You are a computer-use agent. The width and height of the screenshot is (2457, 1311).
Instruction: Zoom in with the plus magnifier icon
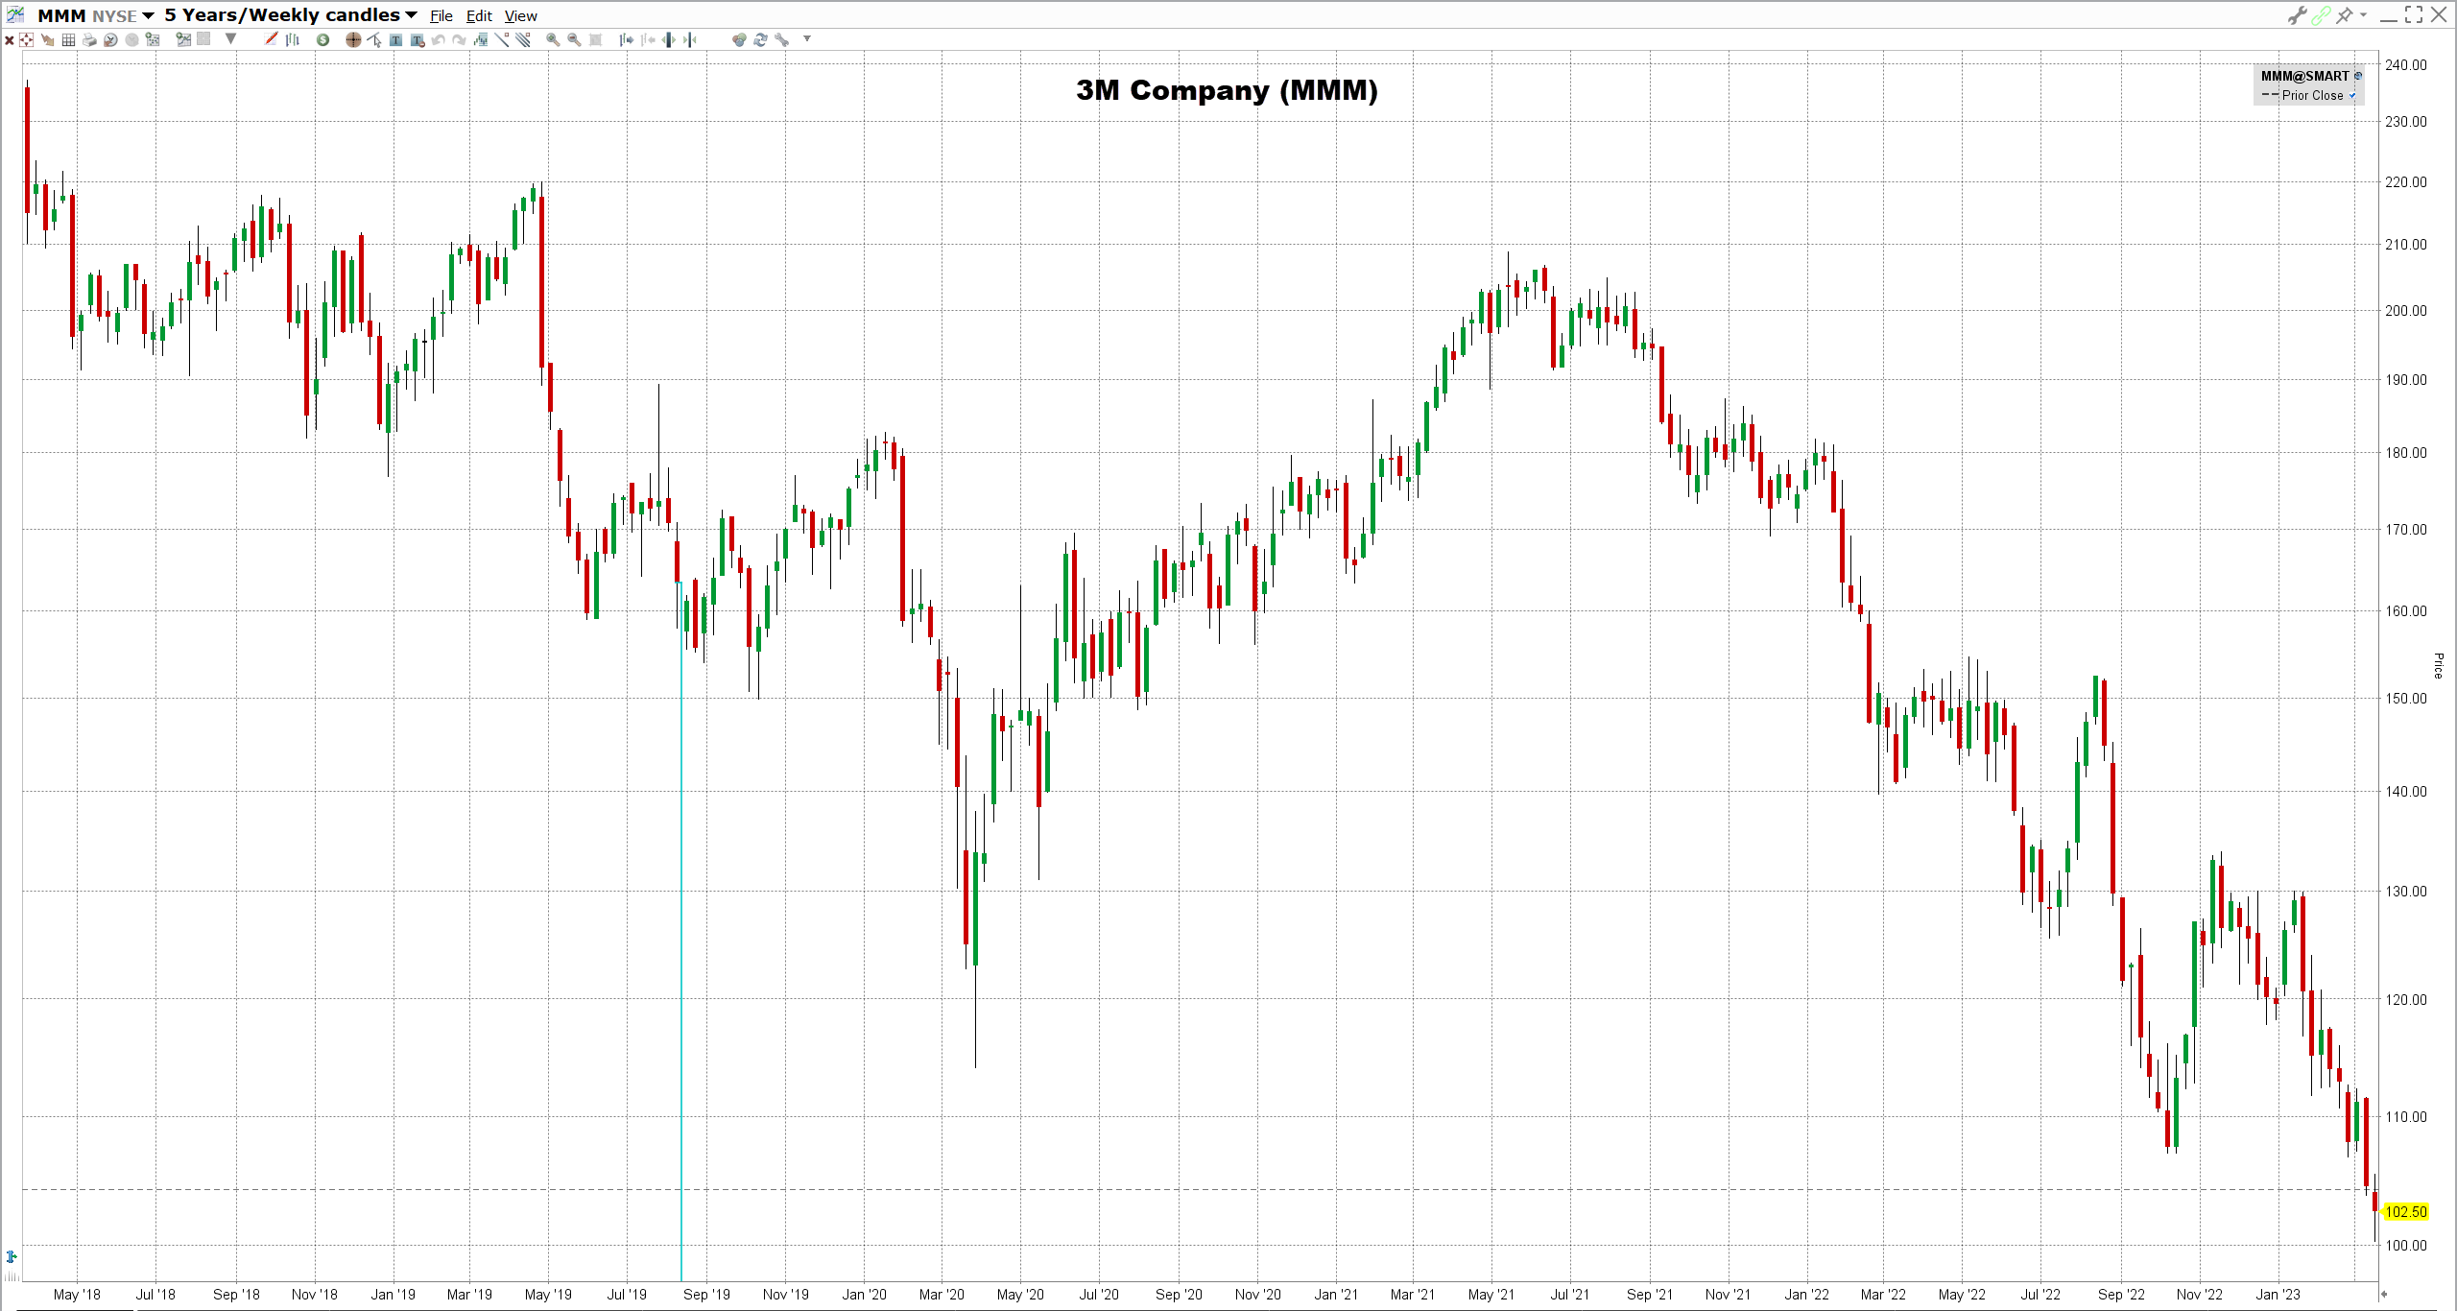(553, 39)
